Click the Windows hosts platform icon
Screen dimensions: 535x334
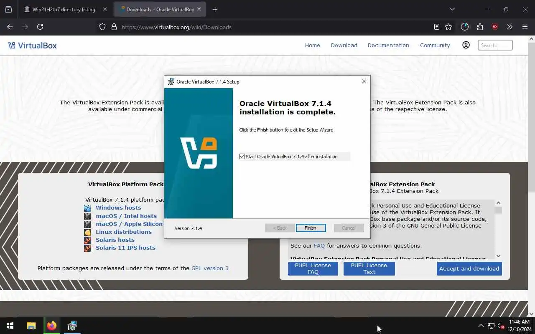pyautogui.click(x=87, y=208)
